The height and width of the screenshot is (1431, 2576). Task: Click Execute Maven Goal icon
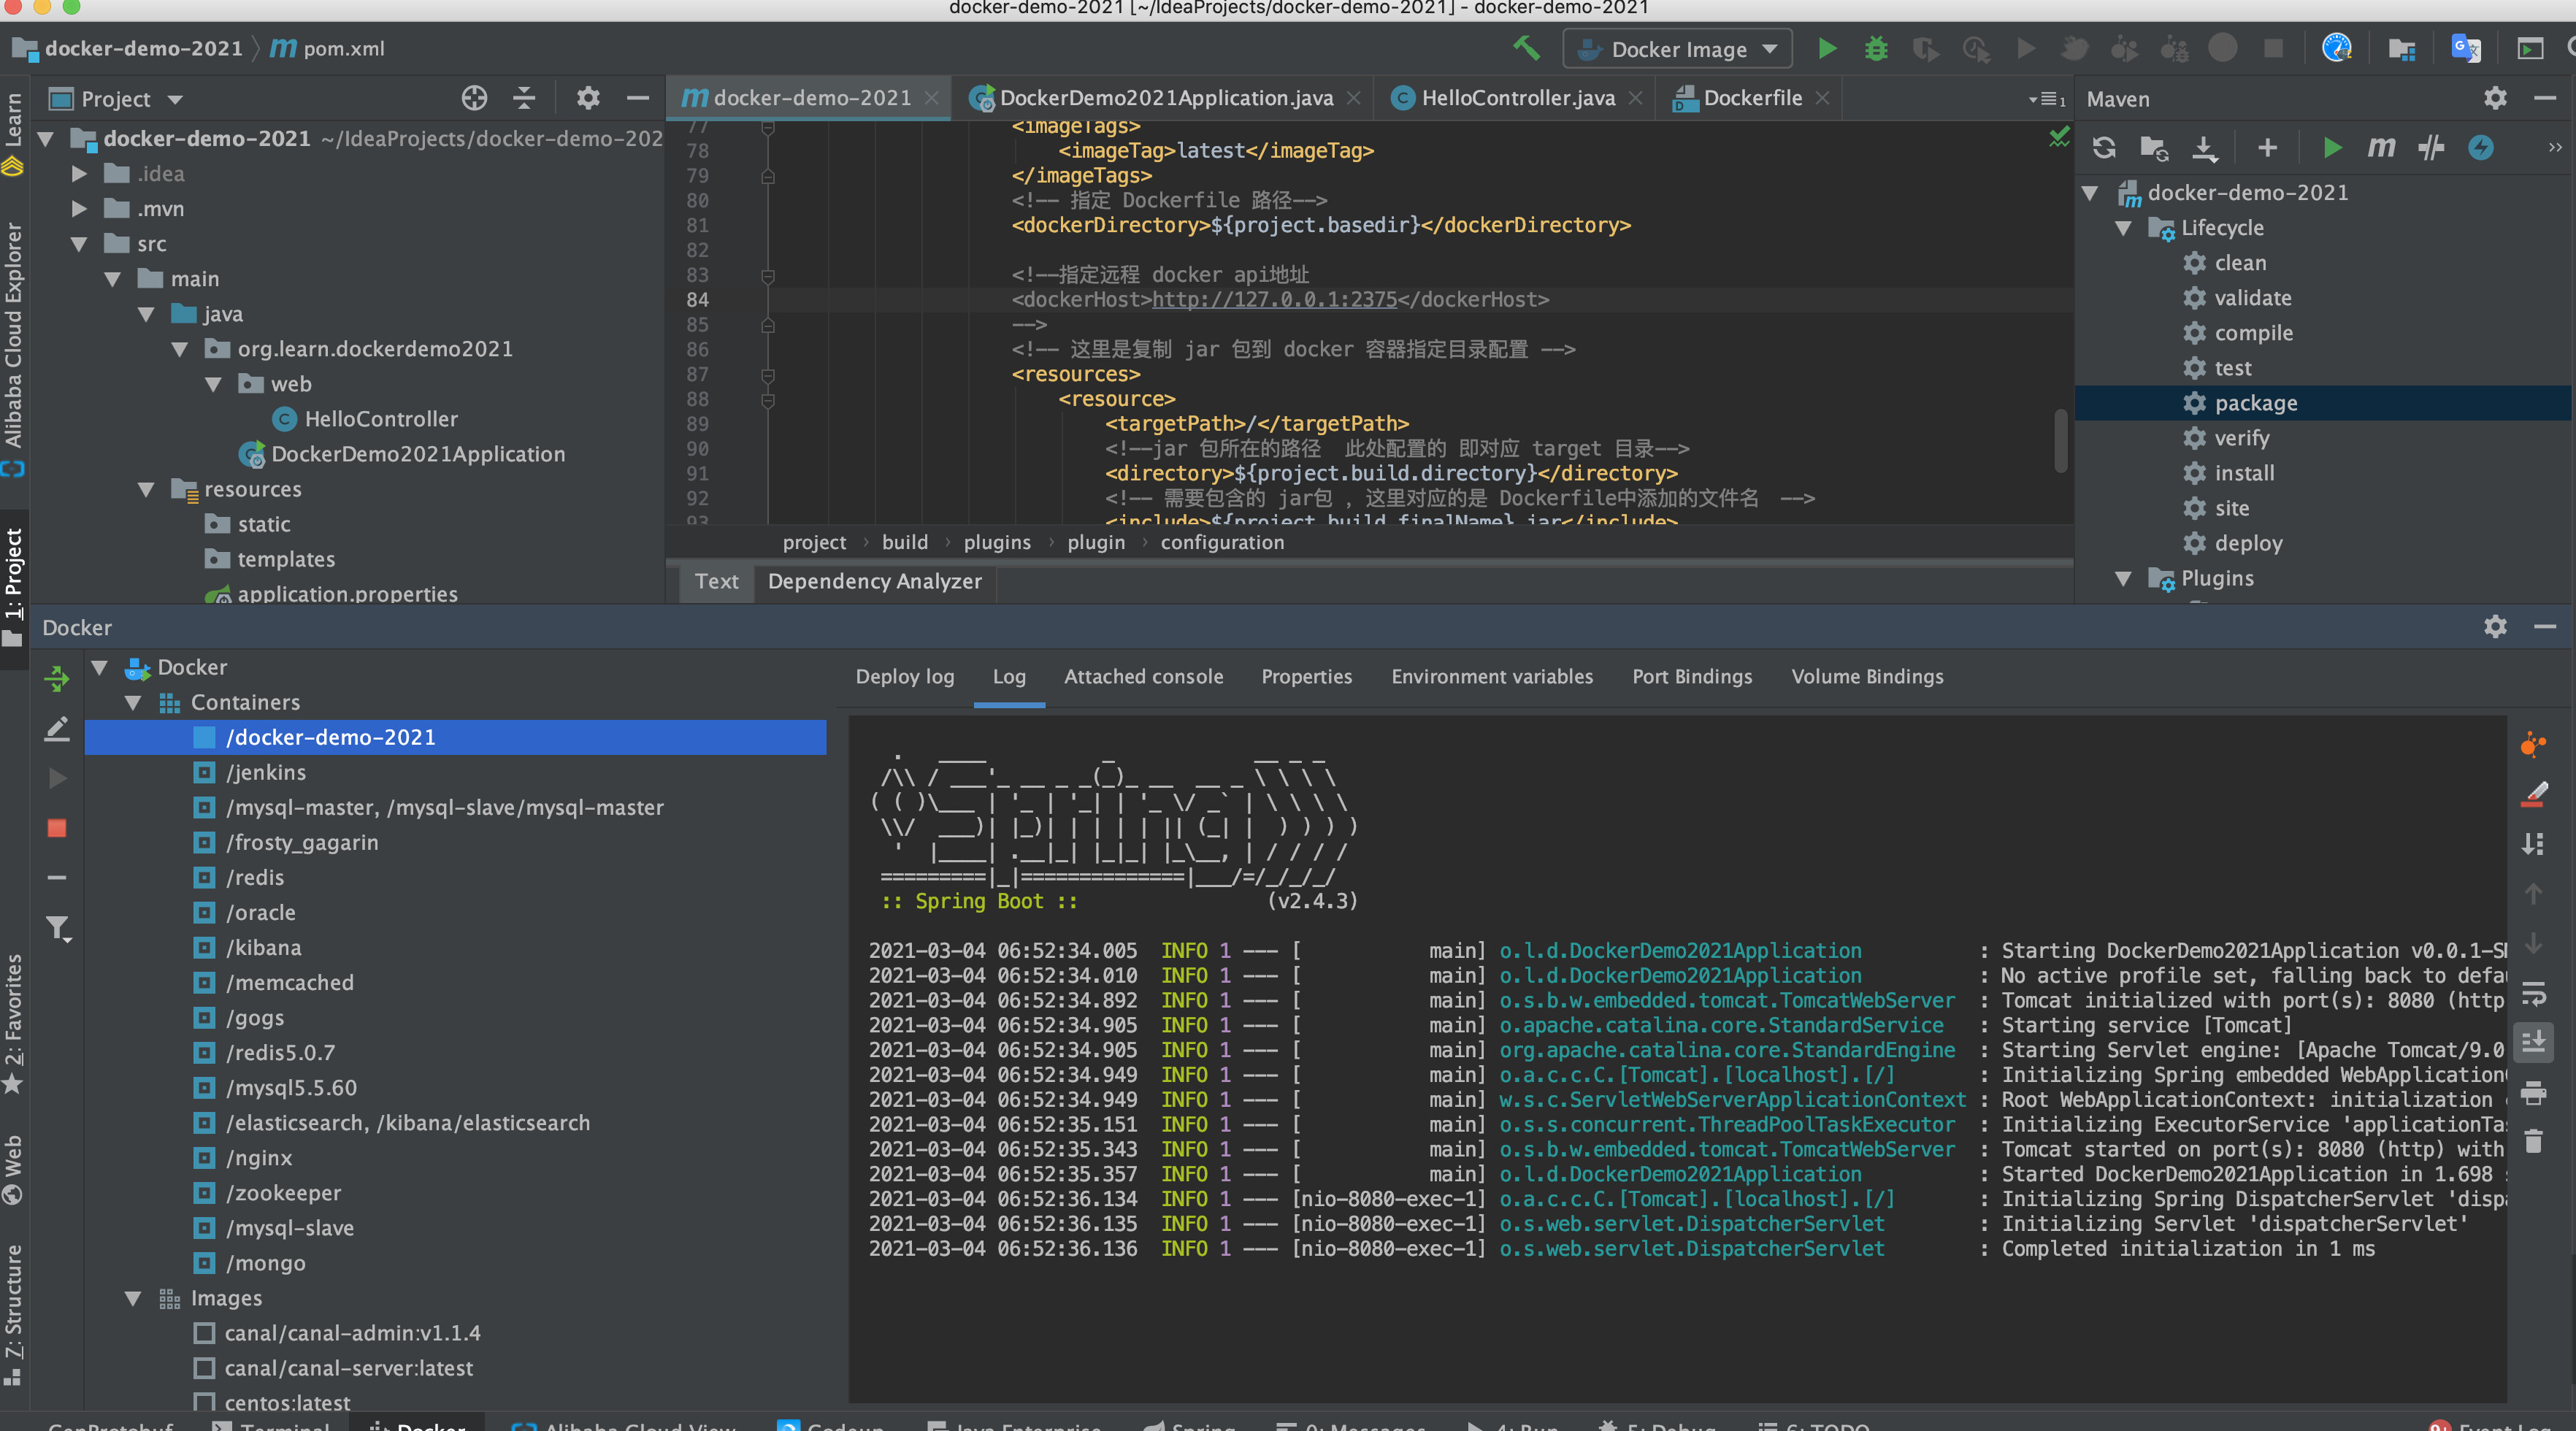(x=2381, y=148)
